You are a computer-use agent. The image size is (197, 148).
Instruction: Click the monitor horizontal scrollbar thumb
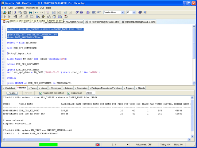pos(28,140)
